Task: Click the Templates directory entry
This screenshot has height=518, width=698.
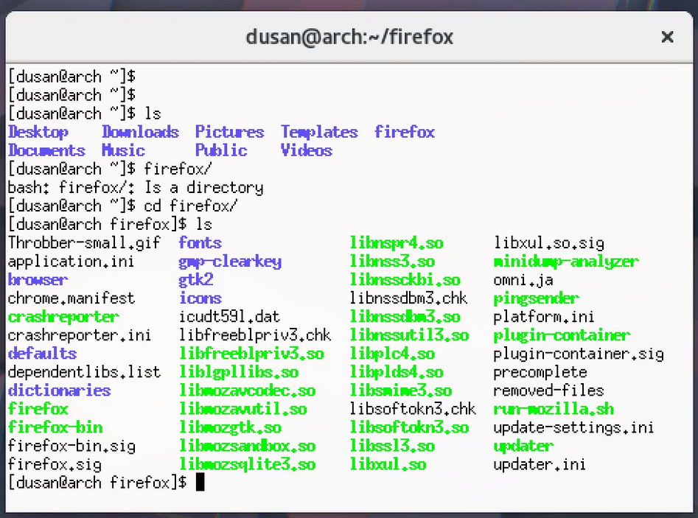Action: point(318,133)
